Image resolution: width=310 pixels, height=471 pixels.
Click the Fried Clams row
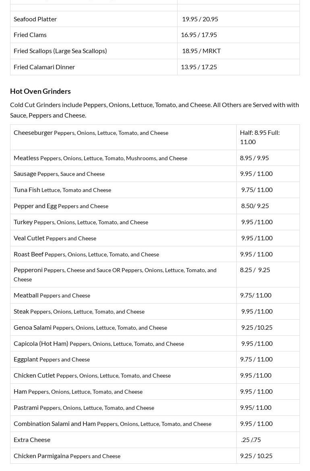click(30, 35)
